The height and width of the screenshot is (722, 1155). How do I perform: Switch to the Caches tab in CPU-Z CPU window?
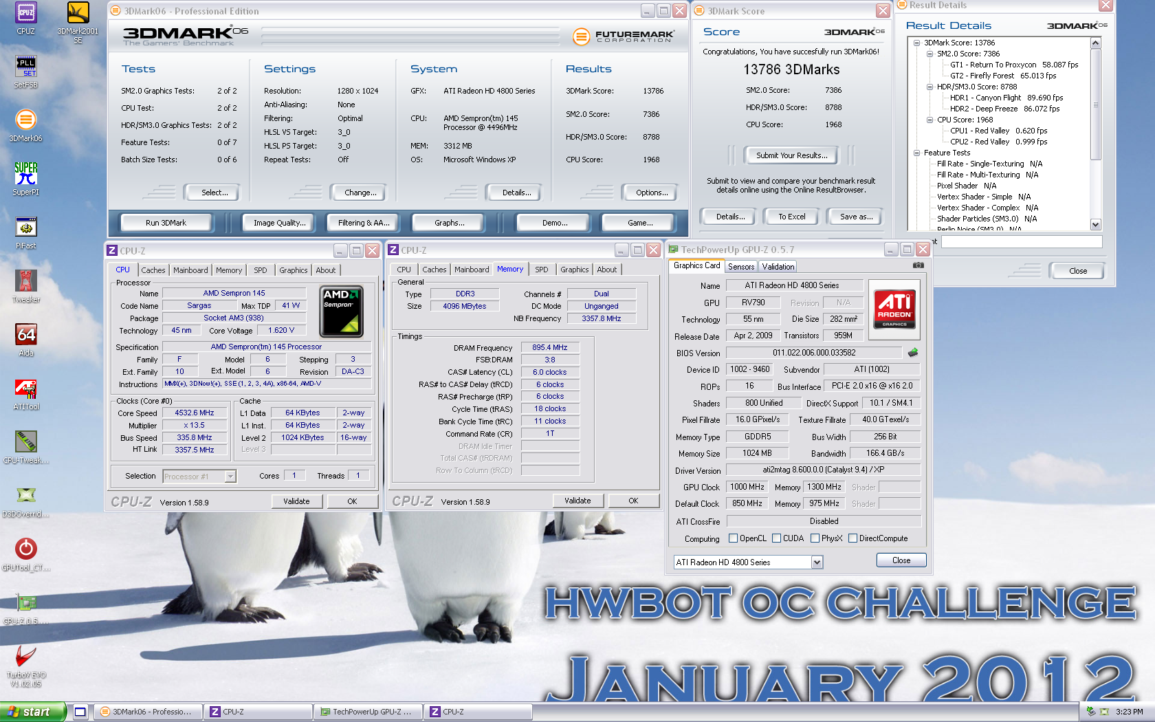pyautogui.click(x=153, y=270)
